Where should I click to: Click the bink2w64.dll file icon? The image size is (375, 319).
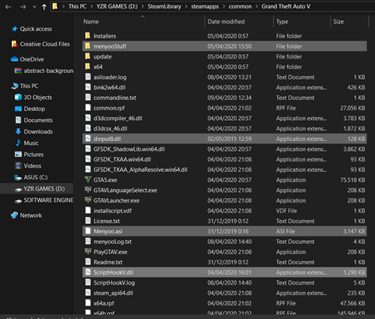[88, 87]
